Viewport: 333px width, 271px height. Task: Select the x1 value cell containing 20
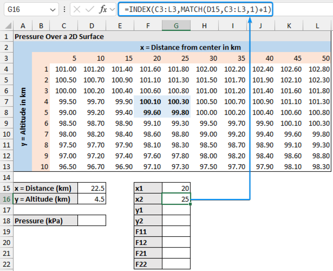176,188
